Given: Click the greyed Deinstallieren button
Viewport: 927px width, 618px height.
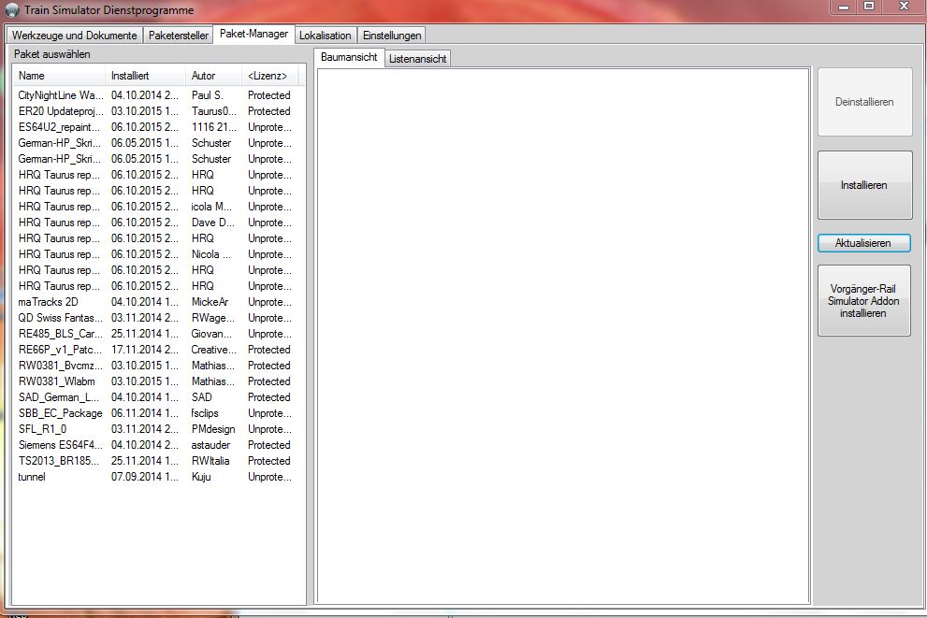Looking at the screenshot, I should (864, 102).
